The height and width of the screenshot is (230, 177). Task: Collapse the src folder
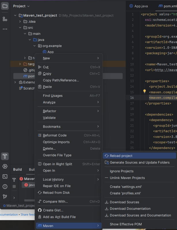click(20, 28)
